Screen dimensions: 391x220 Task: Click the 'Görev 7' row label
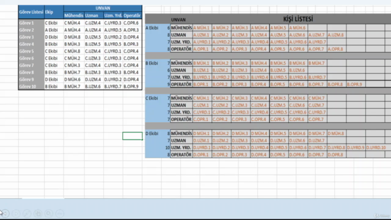(31, 65)
